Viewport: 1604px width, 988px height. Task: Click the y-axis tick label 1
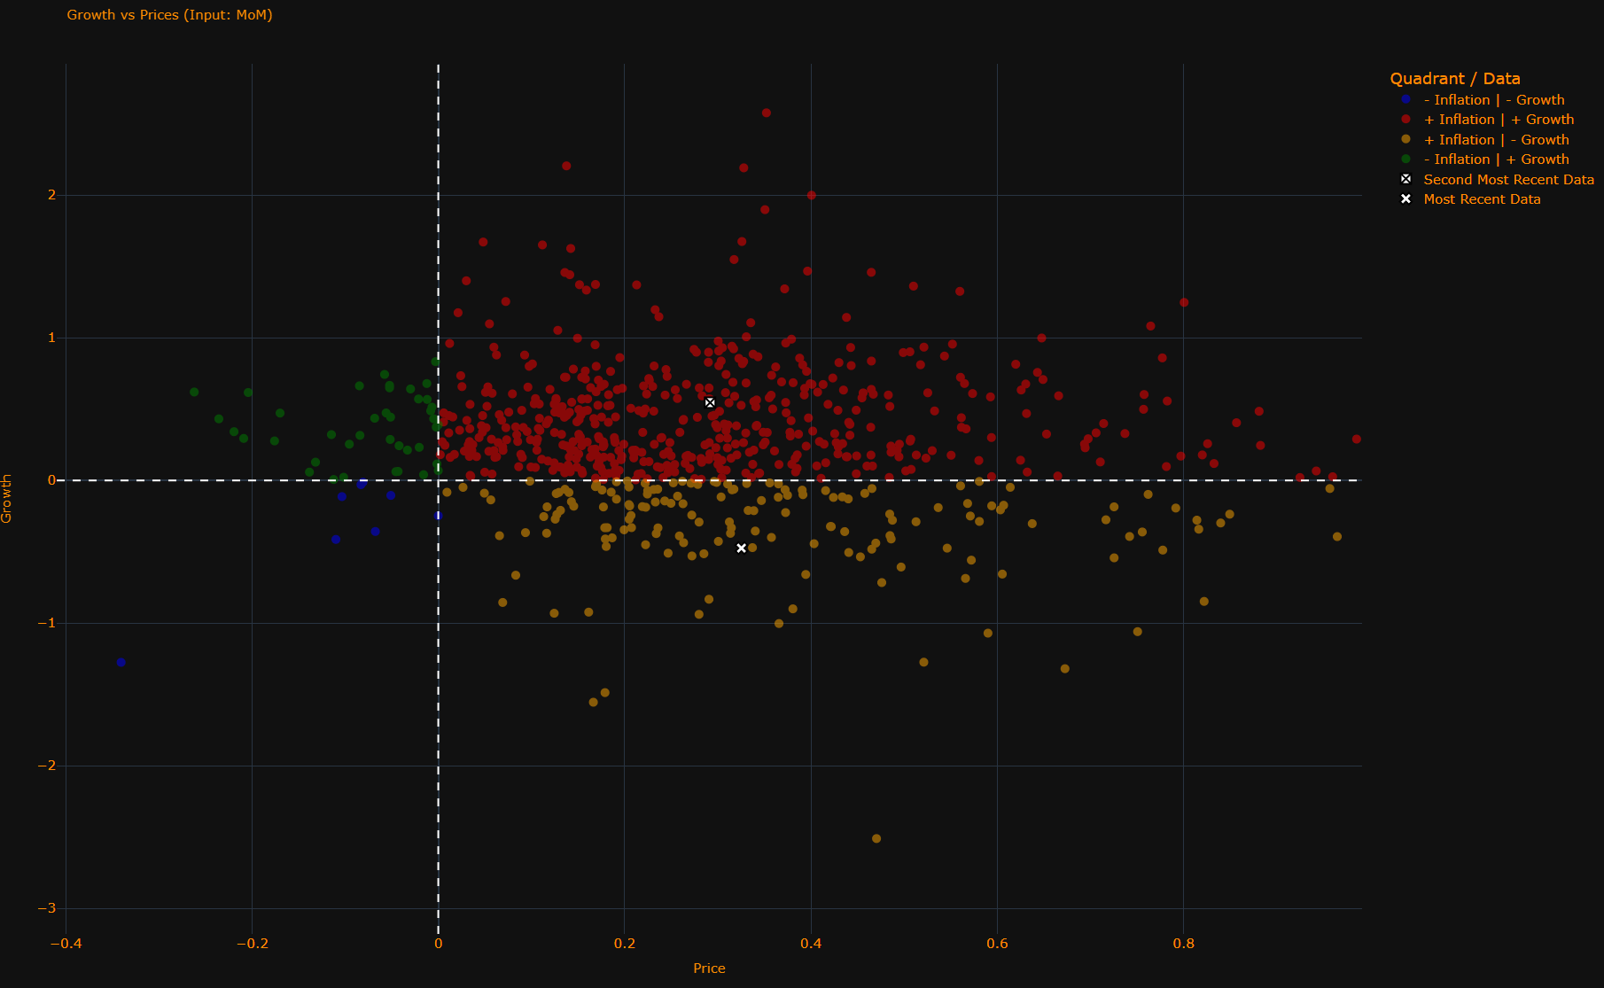tap(51, 338)
